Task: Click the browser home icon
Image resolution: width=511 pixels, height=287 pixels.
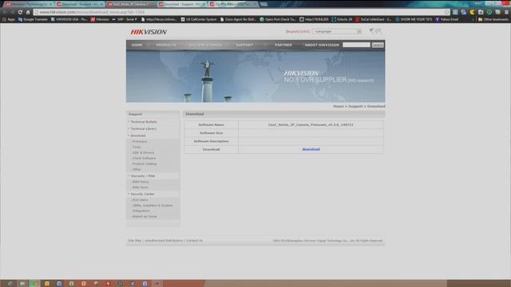Action: (x=28, y=12)
